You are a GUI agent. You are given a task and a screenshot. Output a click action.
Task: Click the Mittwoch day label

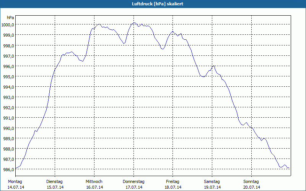[94, 182]
